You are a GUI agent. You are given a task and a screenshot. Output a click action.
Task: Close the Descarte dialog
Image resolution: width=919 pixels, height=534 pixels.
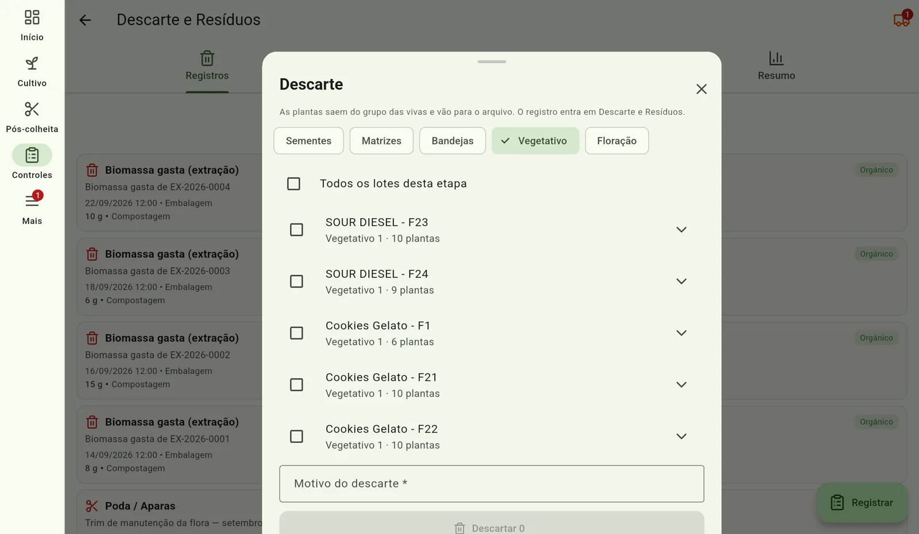pos(701,89)
